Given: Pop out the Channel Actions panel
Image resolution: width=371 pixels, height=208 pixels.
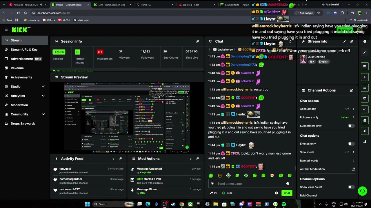Looking at the screenshot, I should pos(352,90).
